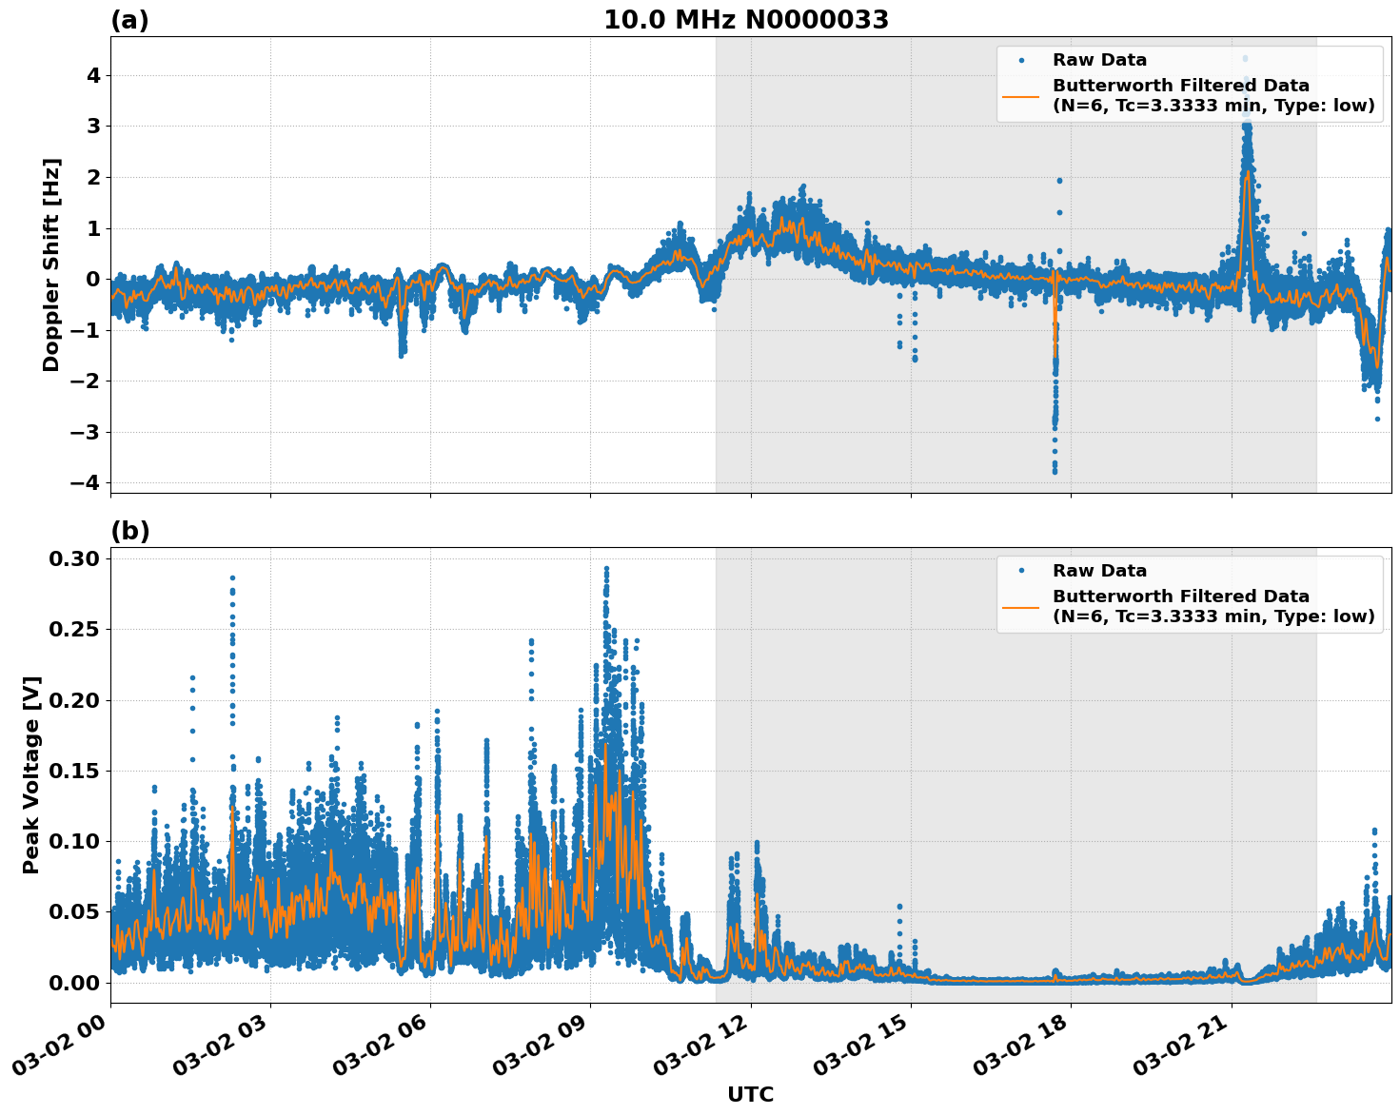Click the blue Raw Data marker in panel (a) legend
Image resolution: width=1400 pixels, height=1115 pixels.
[x=1020, y=59]
